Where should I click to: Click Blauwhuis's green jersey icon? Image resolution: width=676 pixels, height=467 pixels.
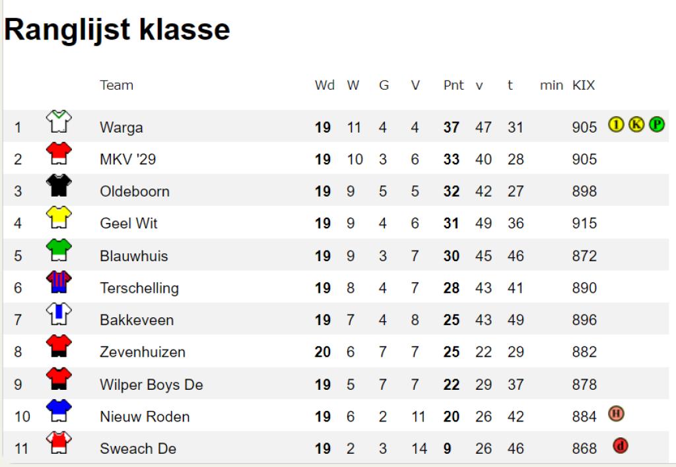(59, 250)
